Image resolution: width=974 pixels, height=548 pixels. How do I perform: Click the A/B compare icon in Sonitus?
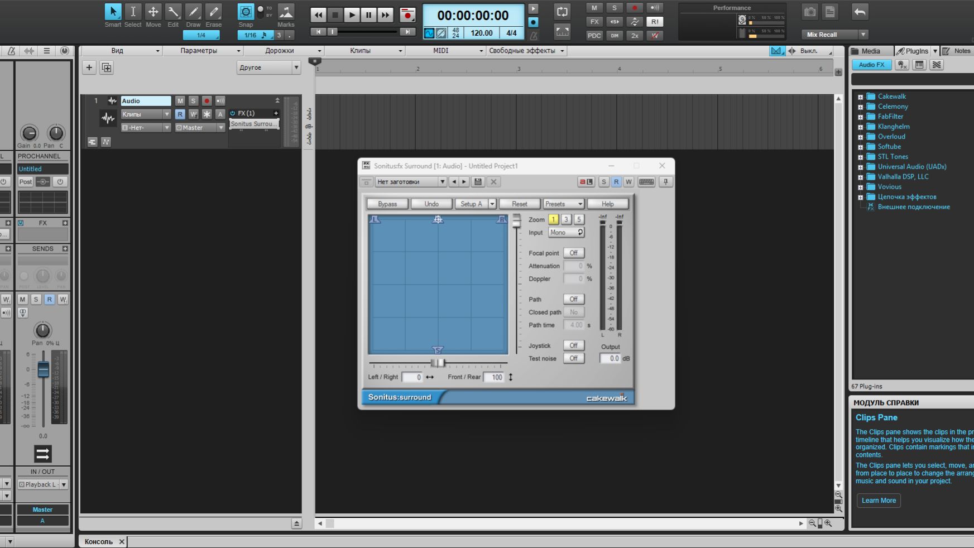[x=586, y=182]
